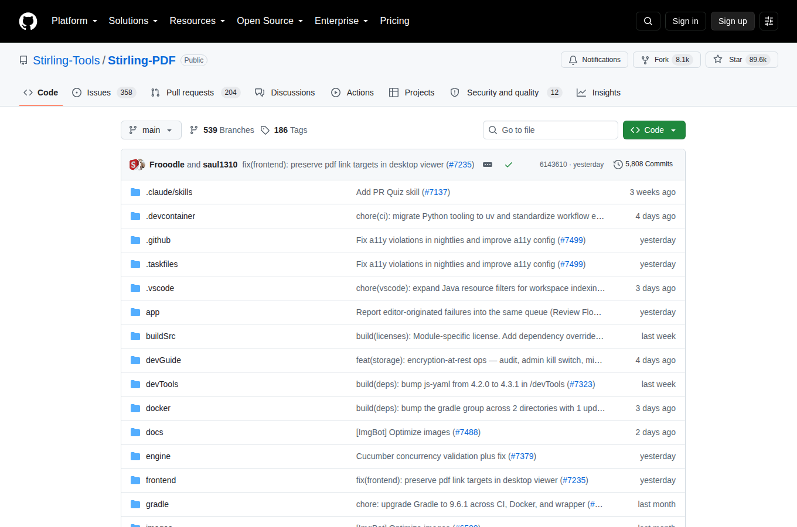Viewport: 797px width, 527px height.
Task: Click the folder icon for app
Action: (135, 312)
